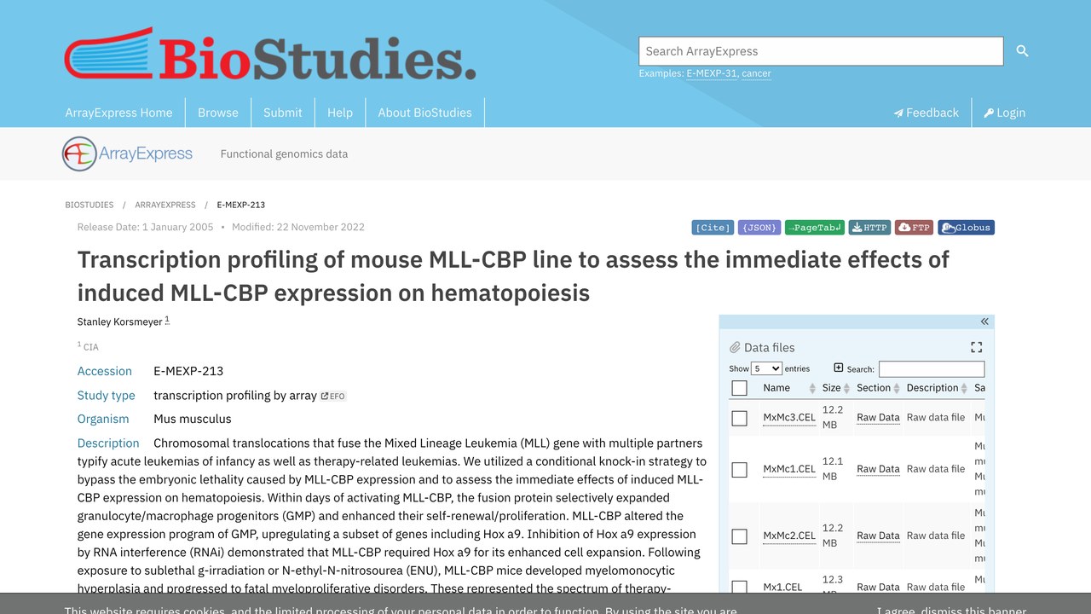Open Globus transfer button

(966, 228)
